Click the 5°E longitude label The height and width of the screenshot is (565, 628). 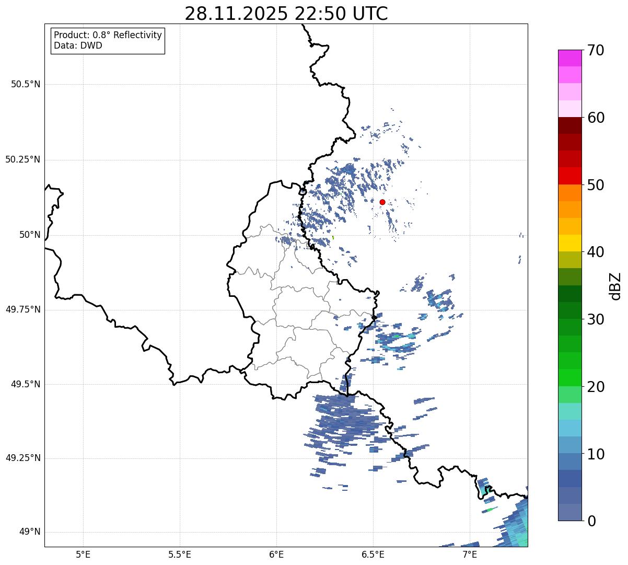pyautogui.click(x=83, y=555)
